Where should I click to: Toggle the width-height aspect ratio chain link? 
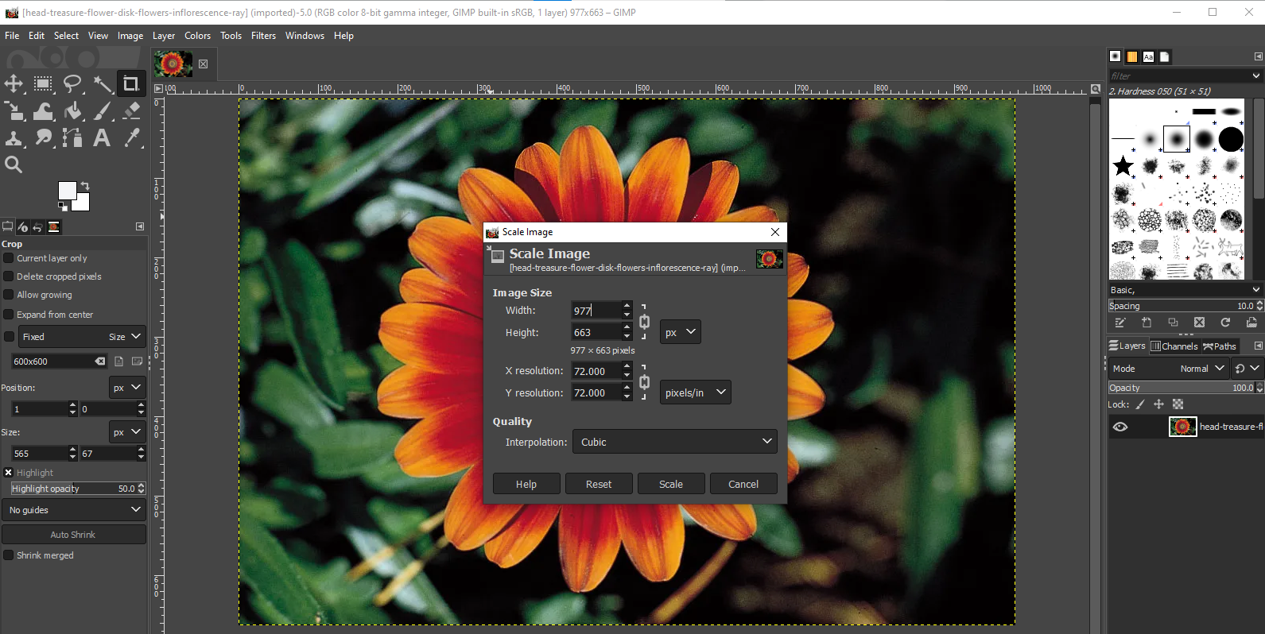[644, 322]
